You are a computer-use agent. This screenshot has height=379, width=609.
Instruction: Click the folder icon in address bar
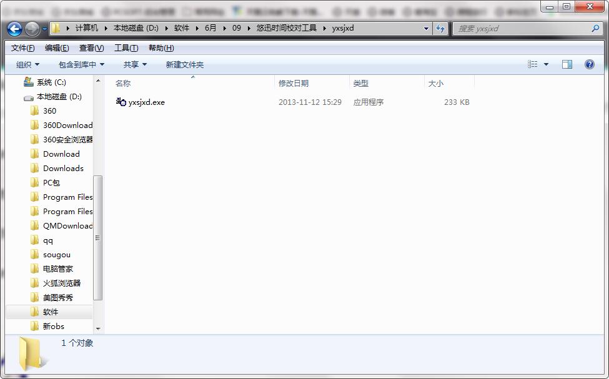click(x=56, y=28)
